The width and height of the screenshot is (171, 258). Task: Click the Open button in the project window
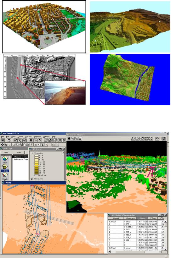coord(19,152)
